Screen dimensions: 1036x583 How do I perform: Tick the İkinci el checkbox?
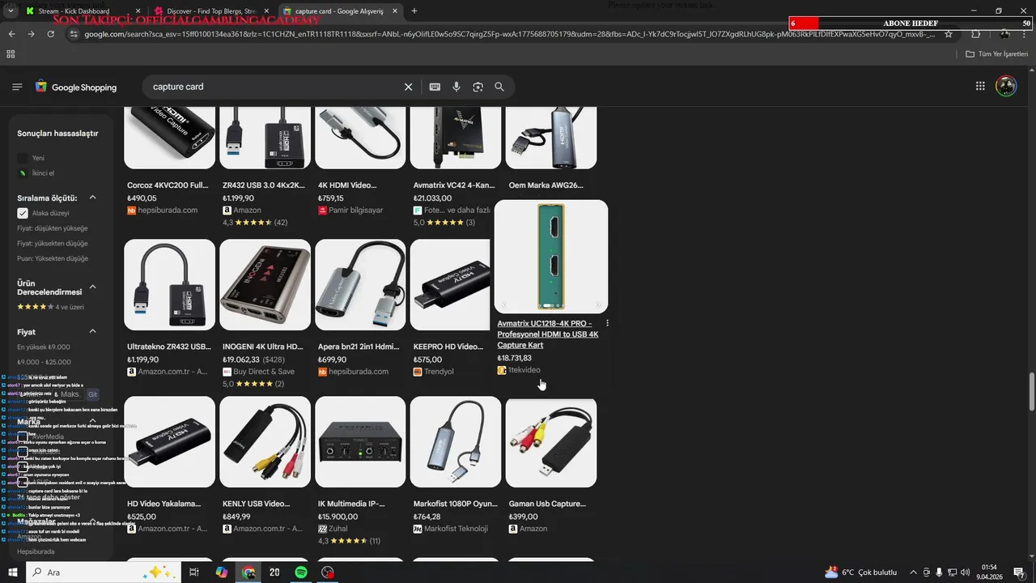coord(23,173)
